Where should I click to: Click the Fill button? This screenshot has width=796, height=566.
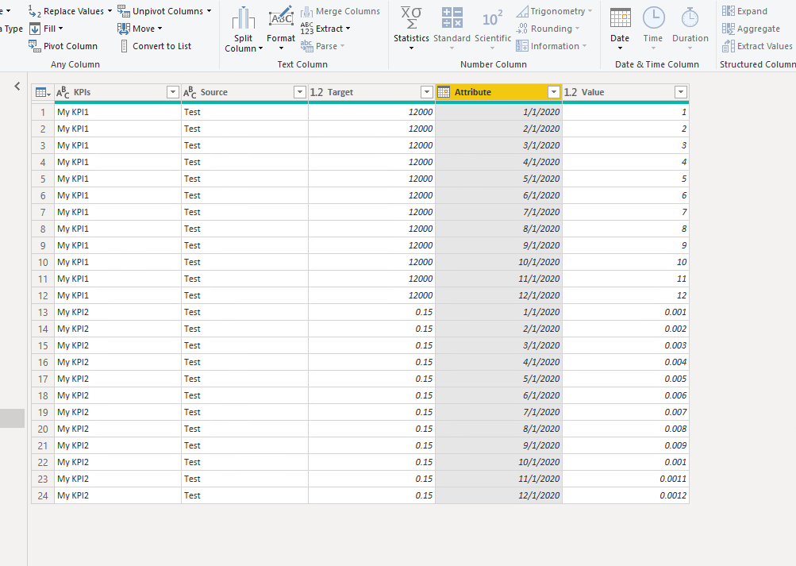[x=49, y=29]
